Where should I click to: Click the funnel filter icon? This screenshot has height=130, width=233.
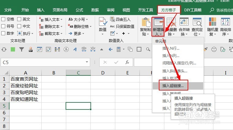pyautogui.click(x=21, y=49)
